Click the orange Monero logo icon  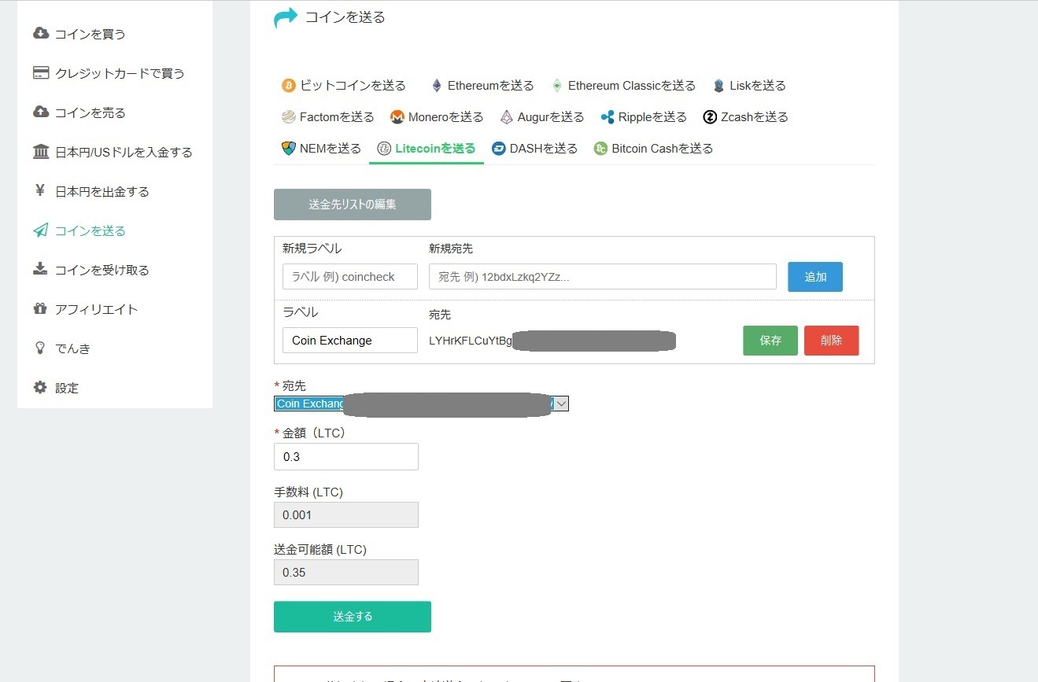(397, 116)
